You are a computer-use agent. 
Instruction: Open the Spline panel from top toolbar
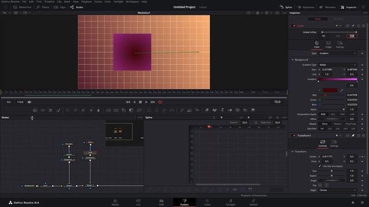pos(286,7)
